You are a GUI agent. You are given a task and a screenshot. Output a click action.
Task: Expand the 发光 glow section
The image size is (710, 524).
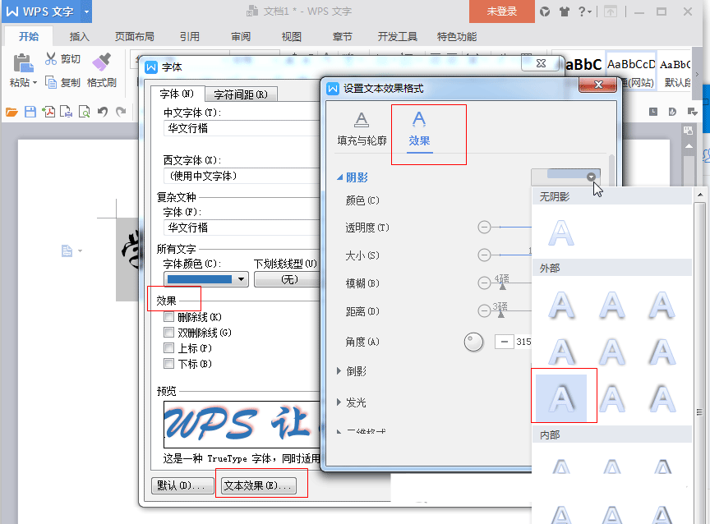[x=339, y=402]
